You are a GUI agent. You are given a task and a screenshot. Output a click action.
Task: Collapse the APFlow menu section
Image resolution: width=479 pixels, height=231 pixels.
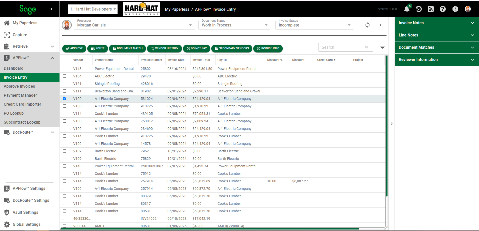52,58
